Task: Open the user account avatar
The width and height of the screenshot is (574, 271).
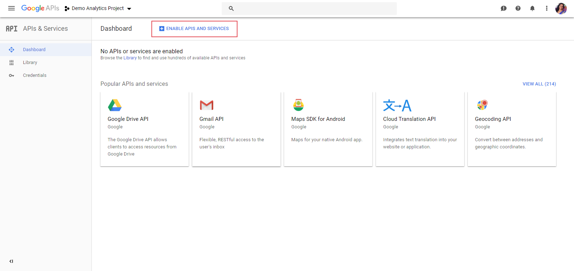Action: [x=561, y=8]
